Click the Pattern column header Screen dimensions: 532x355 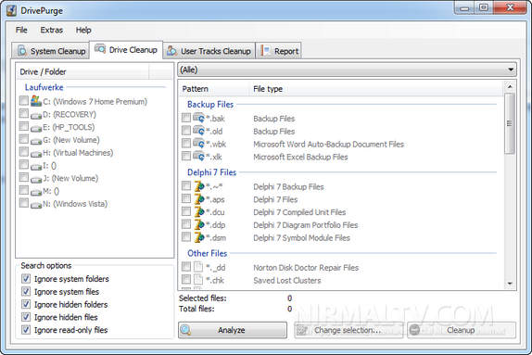(x=214, y=89)
